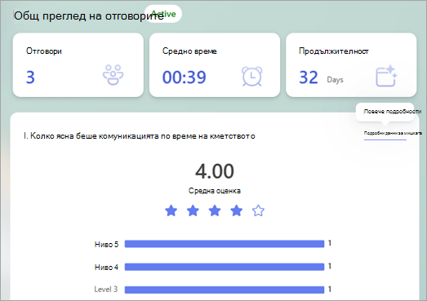Click the Level 3 bar
Screen dimensions: 427x301
click(x=225, y=290)
